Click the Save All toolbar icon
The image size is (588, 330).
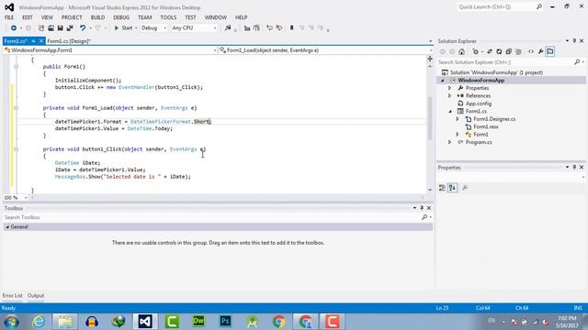coord(70,28)
